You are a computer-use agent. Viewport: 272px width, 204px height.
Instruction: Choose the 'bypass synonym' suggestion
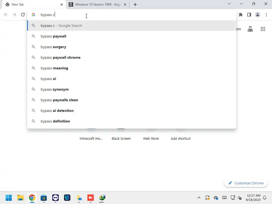pos(132,89)
